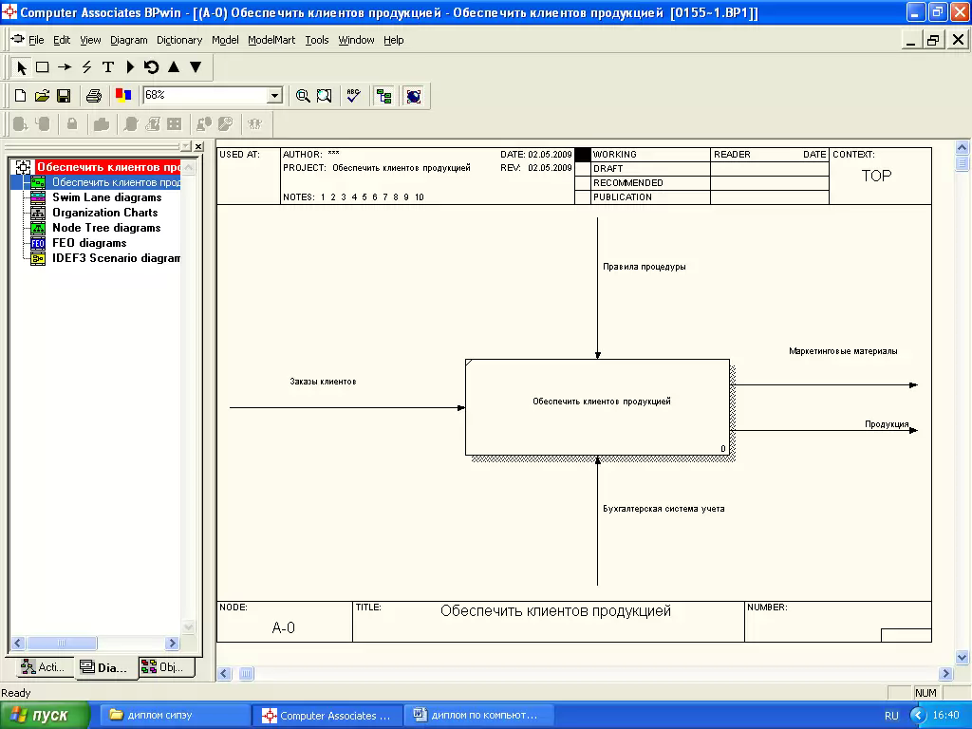Switch to the Activities tab
972x729 pixels.
42,667
